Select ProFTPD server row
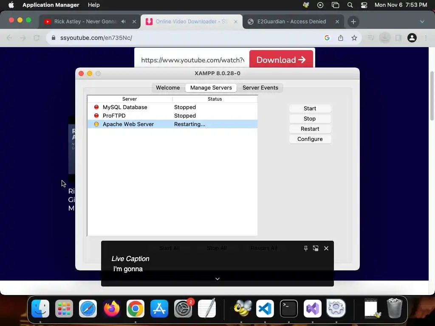This screenshot has width=435, height=326. [x=172, y=115]
